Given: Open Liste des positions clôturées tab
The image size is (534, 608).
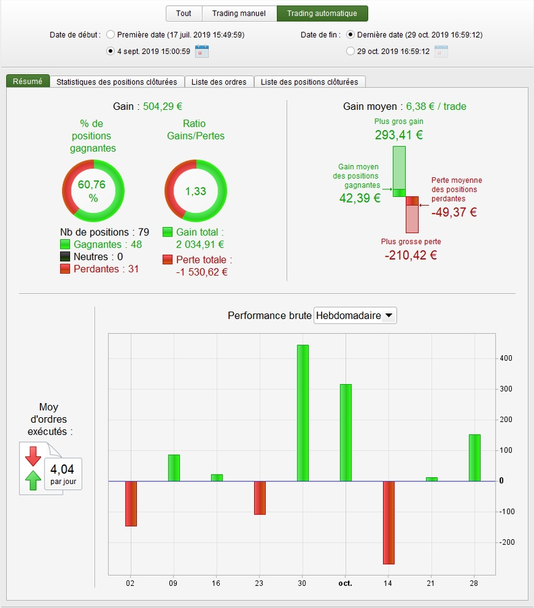Looking at the screenshot, I should coord(309,82).
